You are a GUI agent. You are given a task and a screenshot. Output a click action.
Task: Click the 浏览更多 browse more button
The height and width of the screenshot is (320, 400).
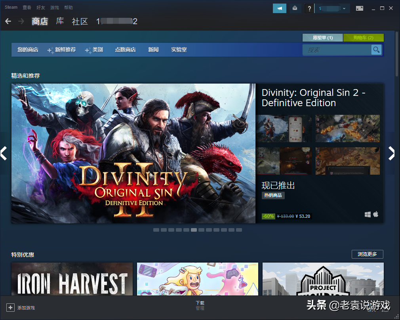367,254
